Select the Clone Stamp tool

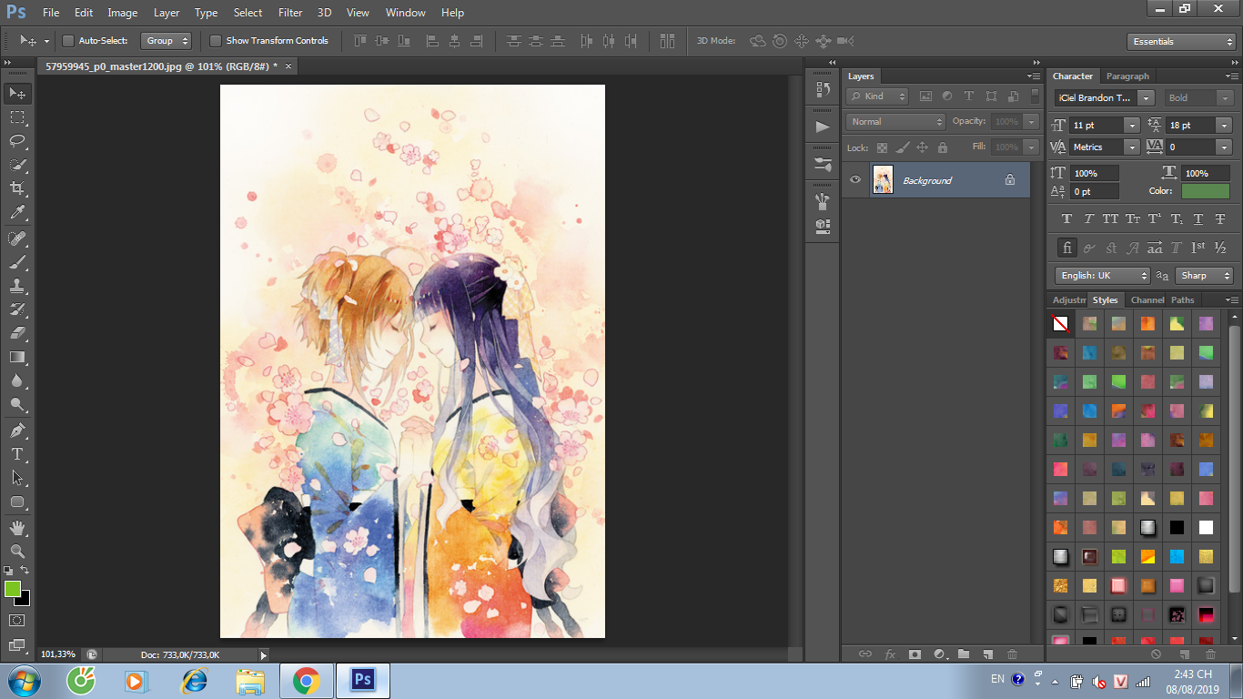coord(17,286)
